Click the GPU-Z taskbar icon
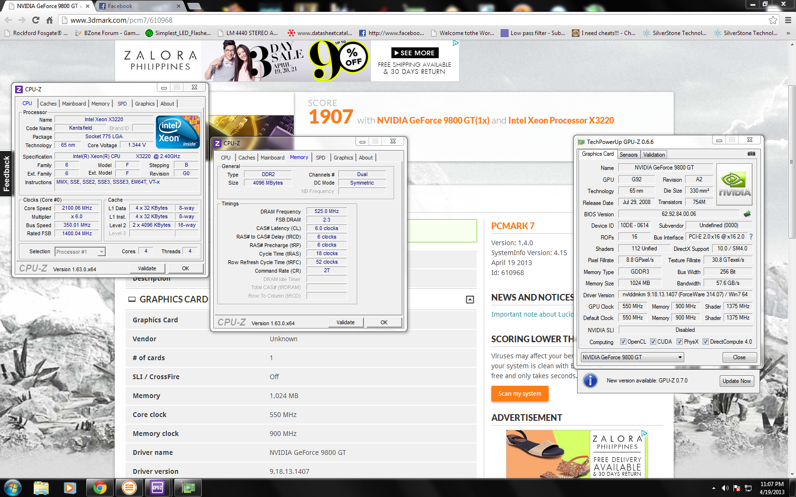The height and width of the screenshot is (497, 796). [188, 488]
